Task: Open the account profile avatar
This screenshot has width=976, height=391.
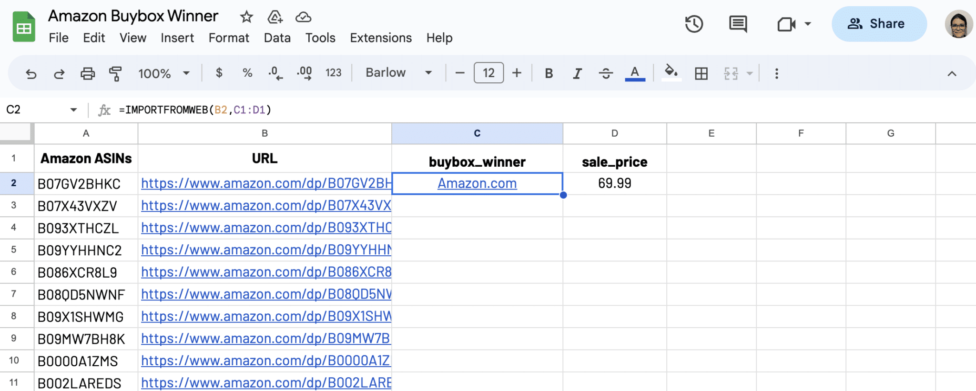Action: pyautogui.click(x=958, y=24)
